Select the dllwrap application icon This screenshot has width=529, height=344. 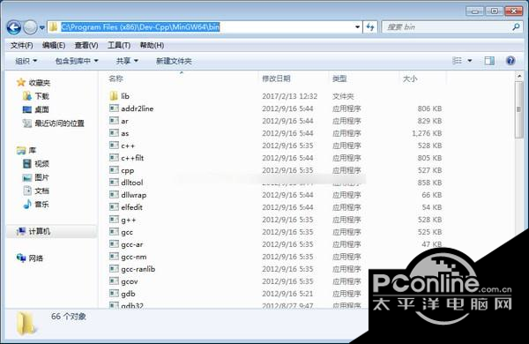114,195
